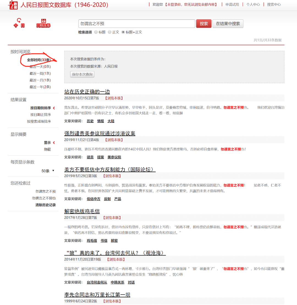Viewport: 297px width, 305px height.
Task: Click keyword 中韩关系
Action: coord(117,282)
